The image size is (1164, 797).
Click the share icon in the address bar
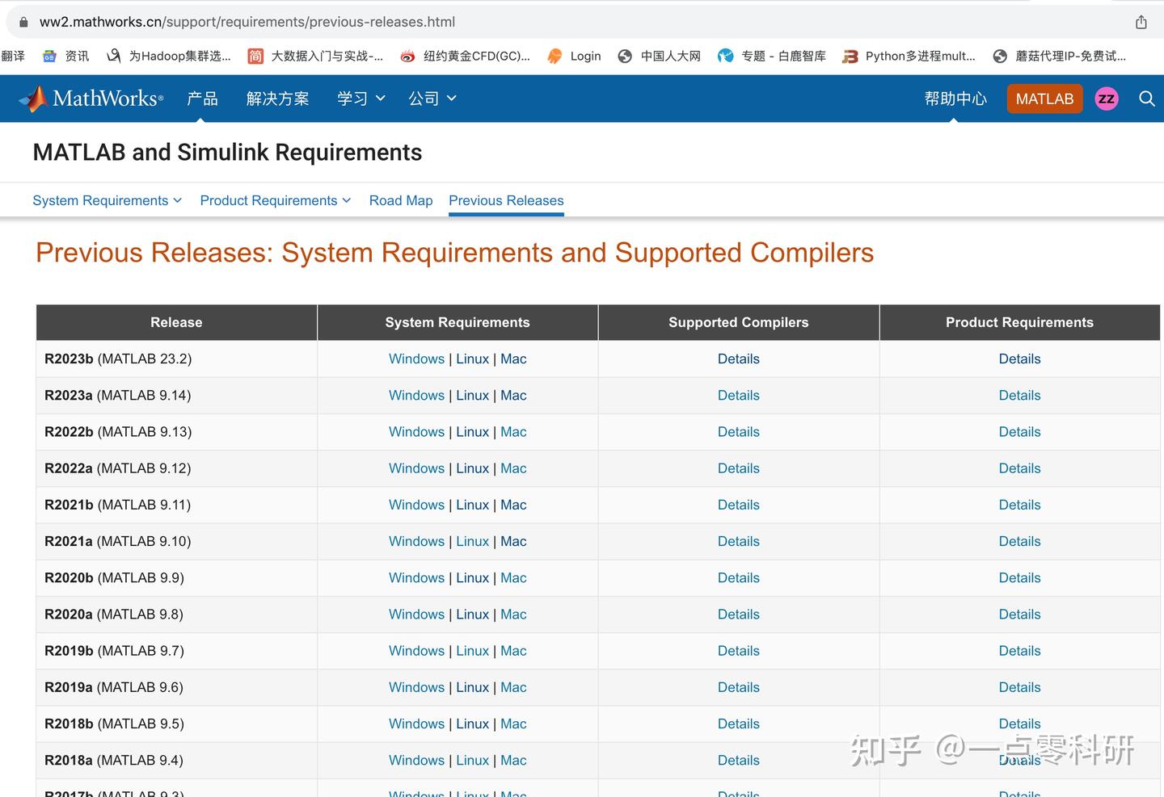1141,22
